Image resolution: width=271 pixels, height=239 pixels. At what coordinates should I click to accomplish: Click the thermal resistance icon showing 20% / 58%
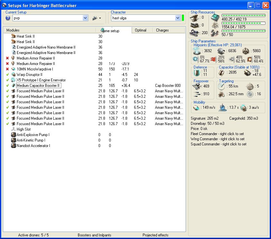213,59
